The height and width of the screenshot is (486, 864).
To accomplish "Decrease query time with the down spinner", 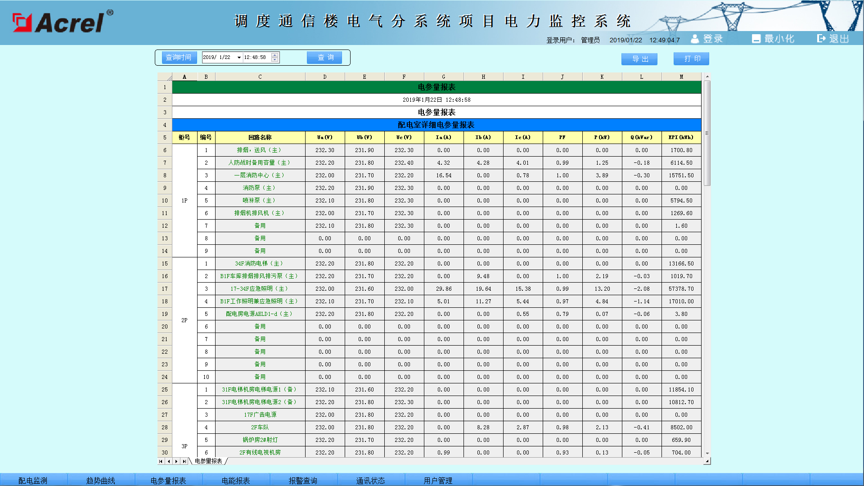I will [x=274, y=60].
